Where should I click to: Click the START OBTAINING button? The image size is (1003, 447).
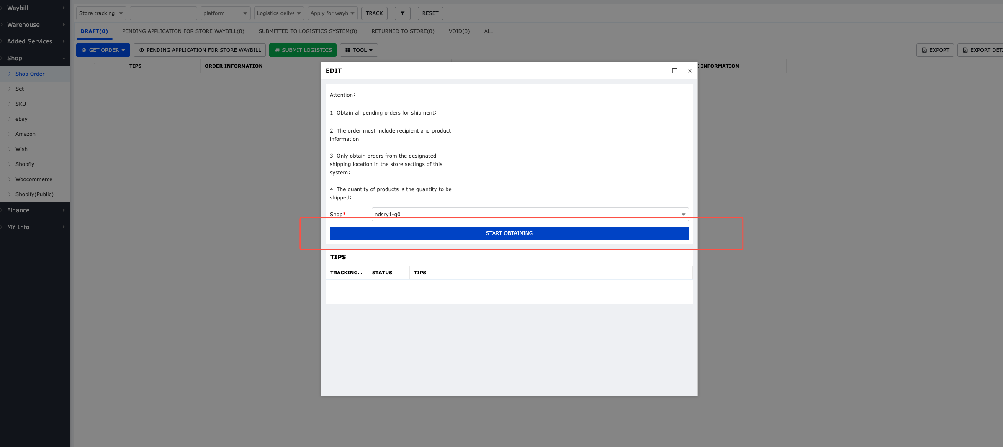(509, 233)
